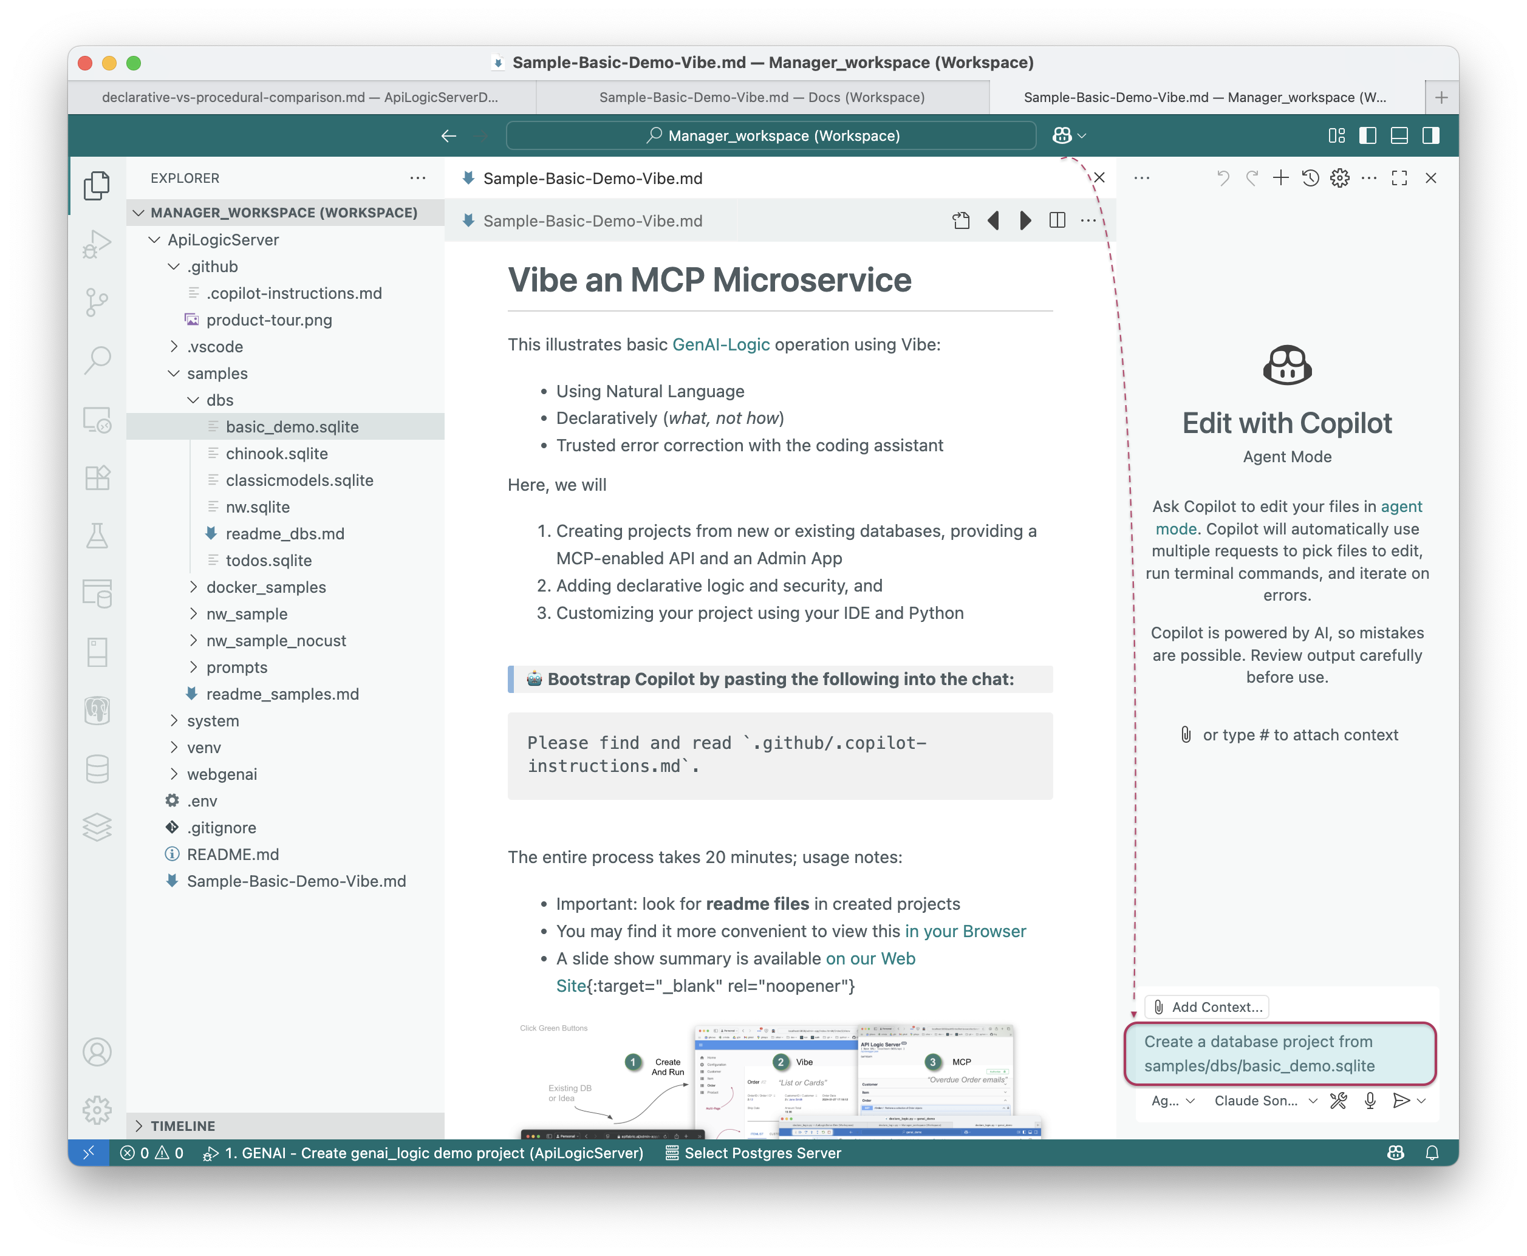
Task: Select Sample-Basic-Demo-Vibe.md editor tab
Action: [593, 179]
